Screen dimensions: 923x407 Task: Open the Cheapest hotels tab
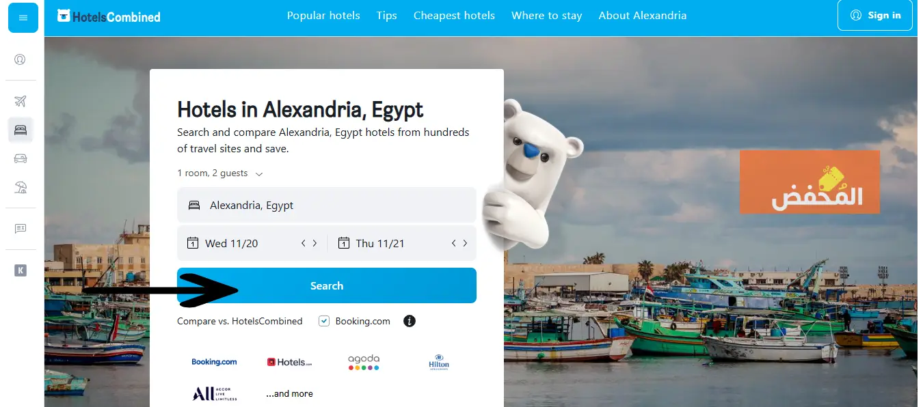point(454,16)
